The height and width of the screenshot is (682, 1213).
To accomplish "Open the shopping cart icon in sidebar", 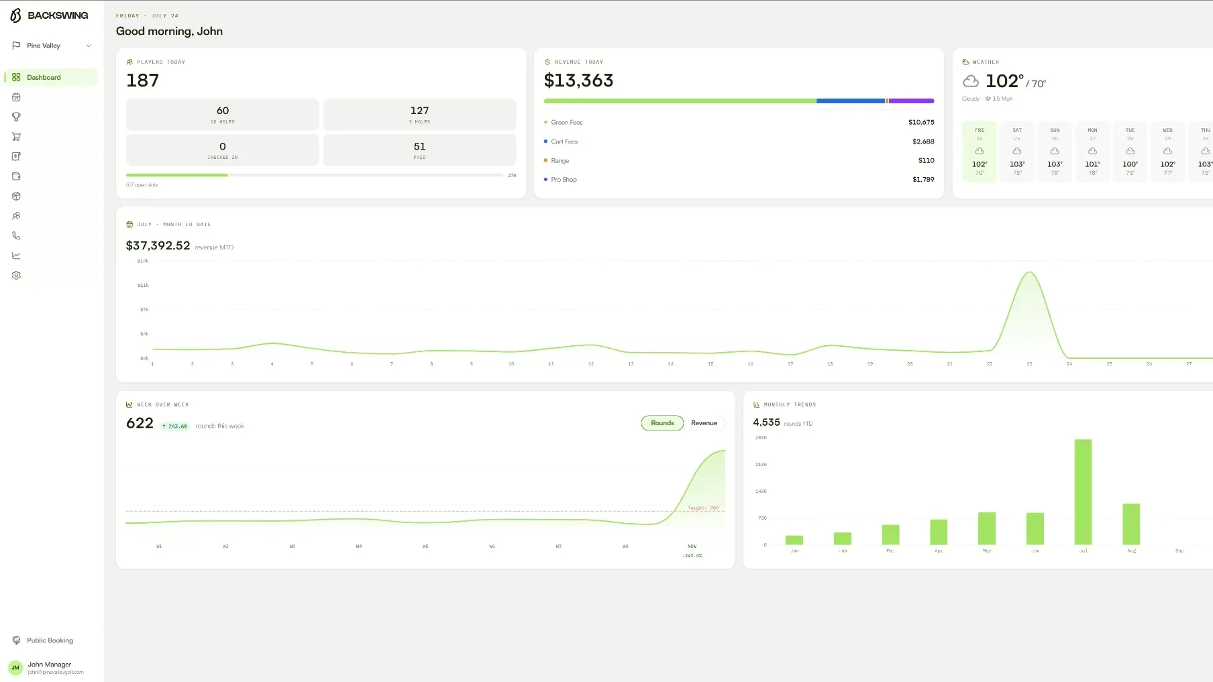I will (x=16, y=137).
